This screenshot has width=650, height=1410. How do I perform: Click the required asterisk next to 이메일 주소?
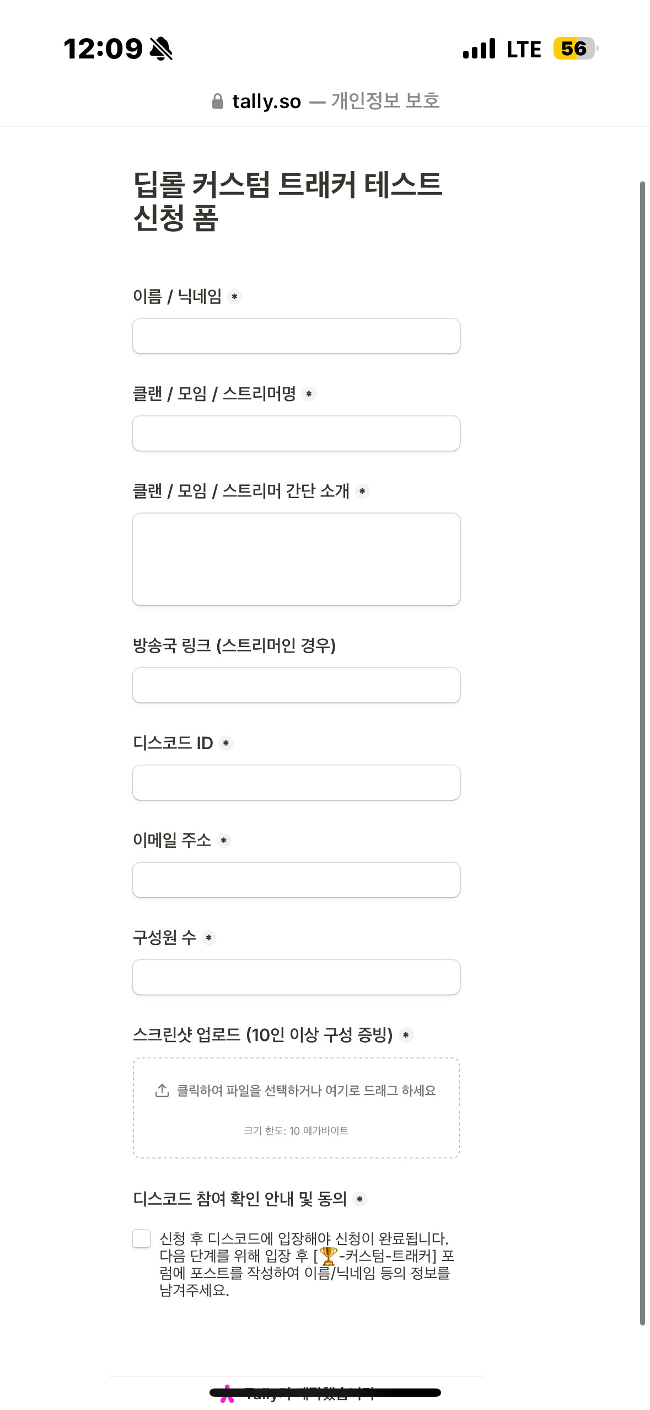pyautogui.click(x=224, y=841)
